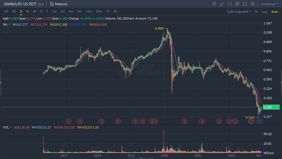The width and height of the screenshot is (282, 159).
Task: Open the multi-chart grid layout icon
Action: (253, 4)
